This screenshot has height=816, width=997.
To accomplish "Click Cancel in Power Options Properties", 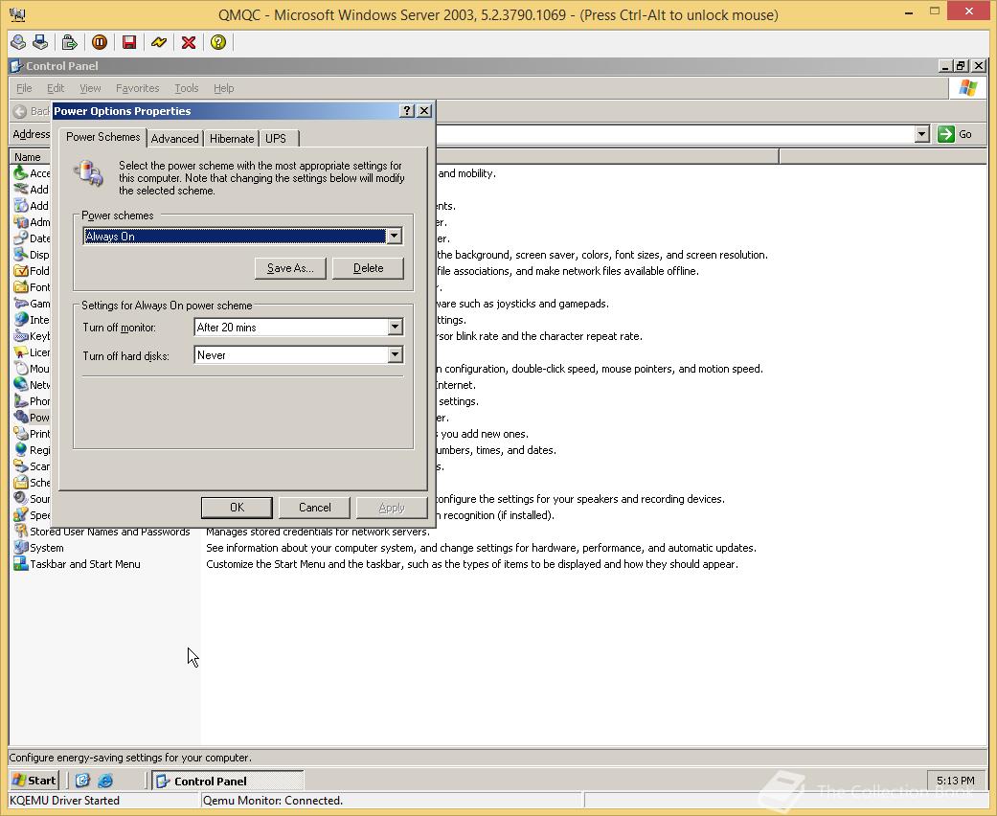I will point(315,508).
